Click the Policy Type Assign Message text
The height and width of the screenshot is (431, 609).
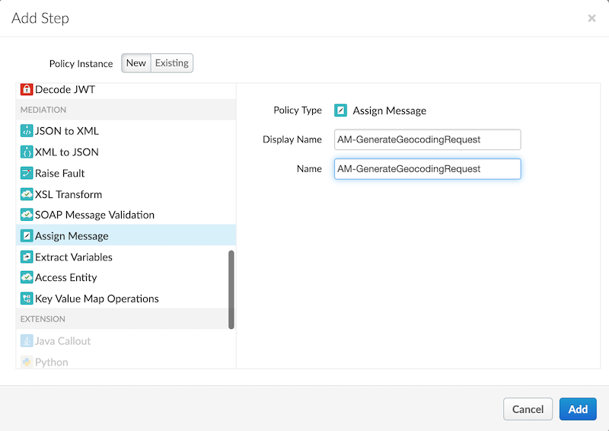click(390, 110)
